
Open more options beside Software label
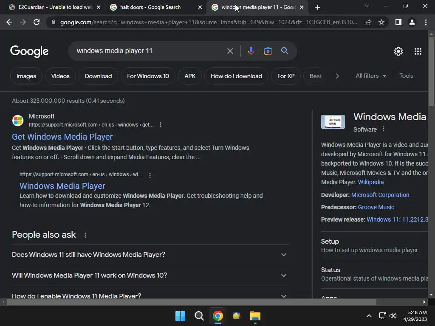[384, 129]
